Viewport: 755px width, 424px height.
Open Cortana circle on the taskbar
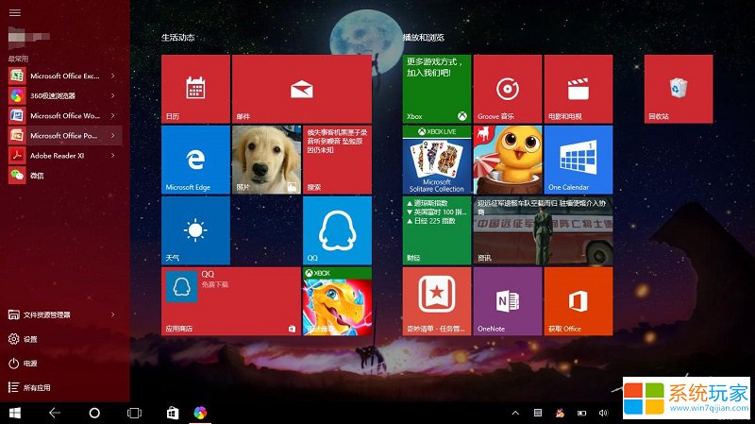pos(94,413)
